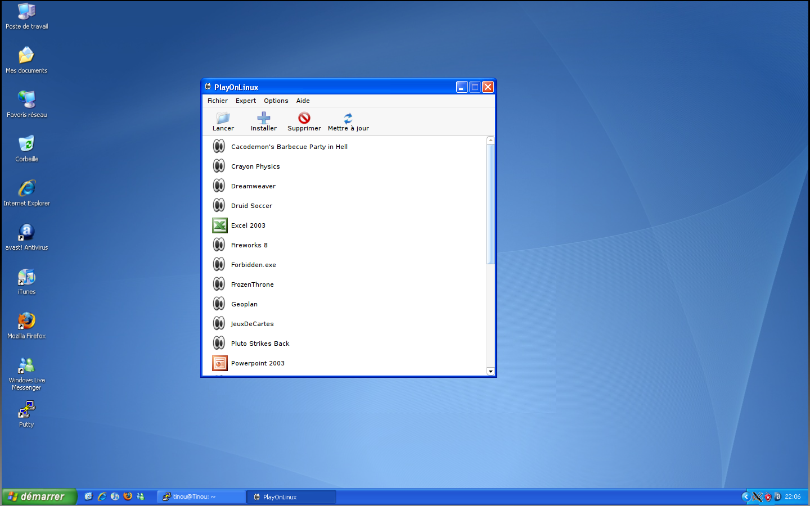Viewport: 810px width, 506px height.
Task: Open the Aide menu
Action: [303, 101]
